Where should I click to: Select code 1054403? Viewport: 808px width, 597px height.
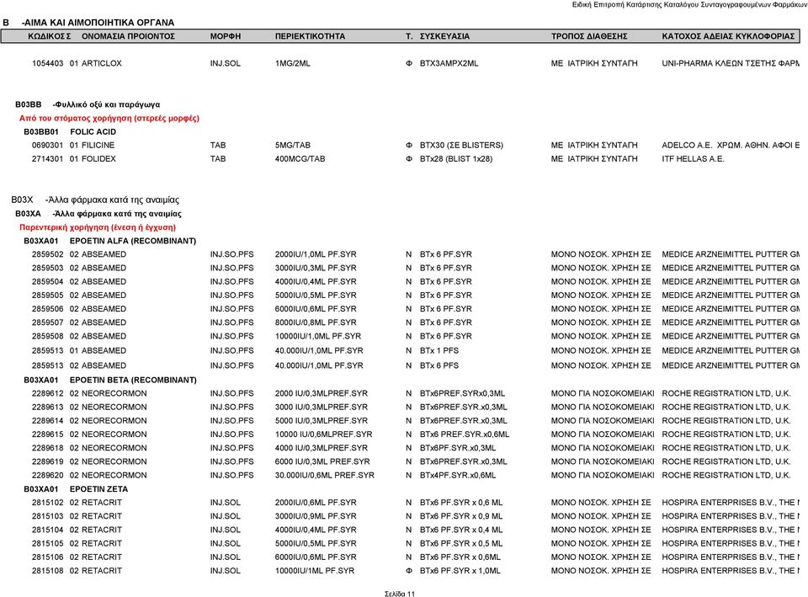click(47, 63)
